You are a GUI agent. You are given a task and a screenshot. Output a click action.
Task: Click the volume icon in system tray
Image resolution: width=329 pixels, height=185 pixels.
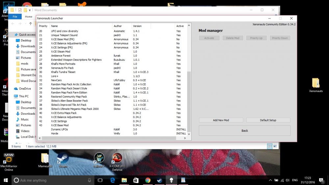pos(288,180)
